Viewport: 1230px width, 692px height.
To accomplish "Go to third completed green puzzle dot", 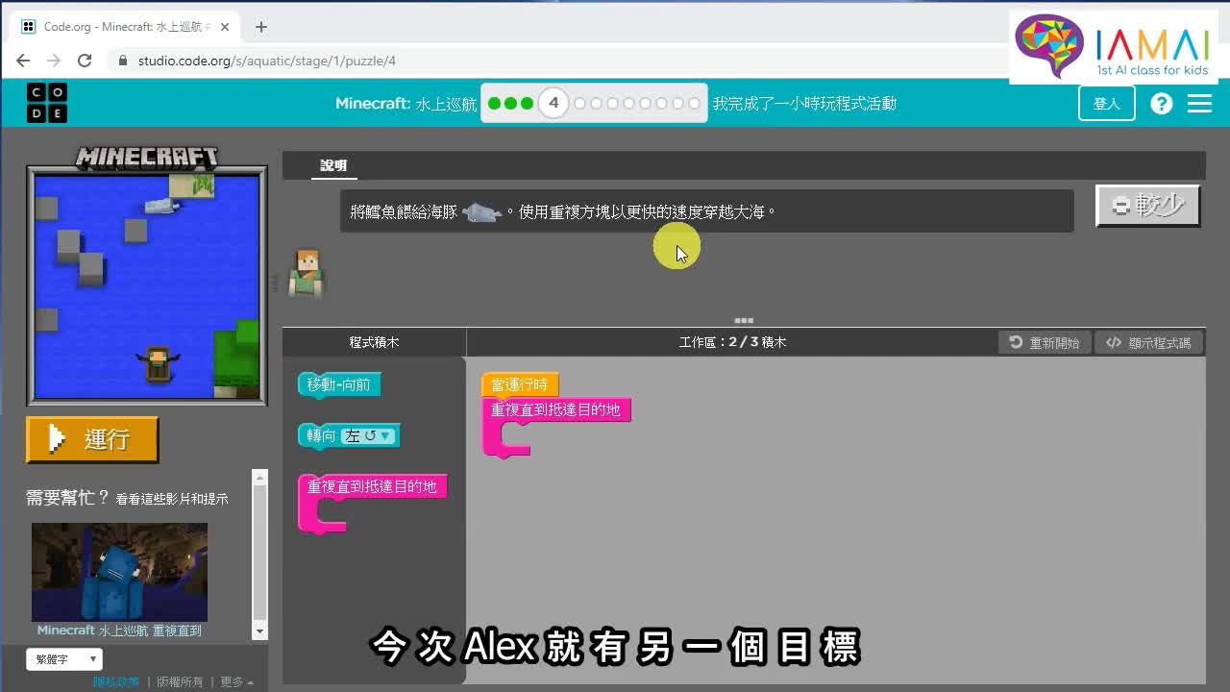I will point(527,104).
